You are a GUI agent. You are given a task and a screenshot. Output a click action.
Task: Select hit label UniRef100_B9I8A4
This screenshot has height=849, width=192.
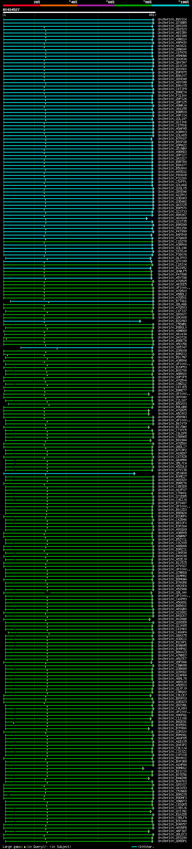[172, 440]
